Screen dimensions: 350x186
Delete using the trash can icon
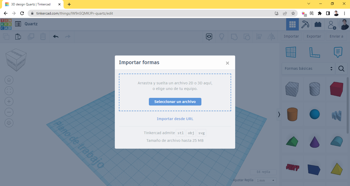pos(43,37)
